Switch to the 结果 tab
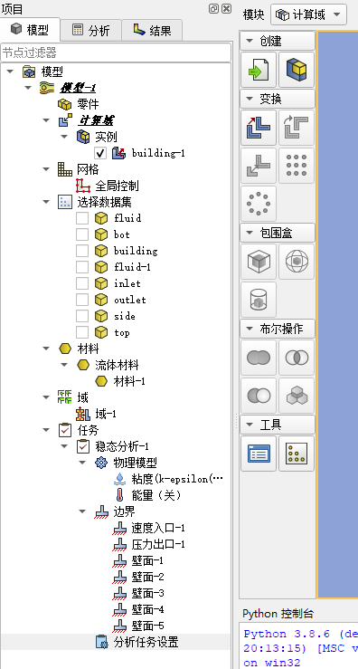Image resolution: width=358 pixels, height=669 pixels. coord(152,30)
